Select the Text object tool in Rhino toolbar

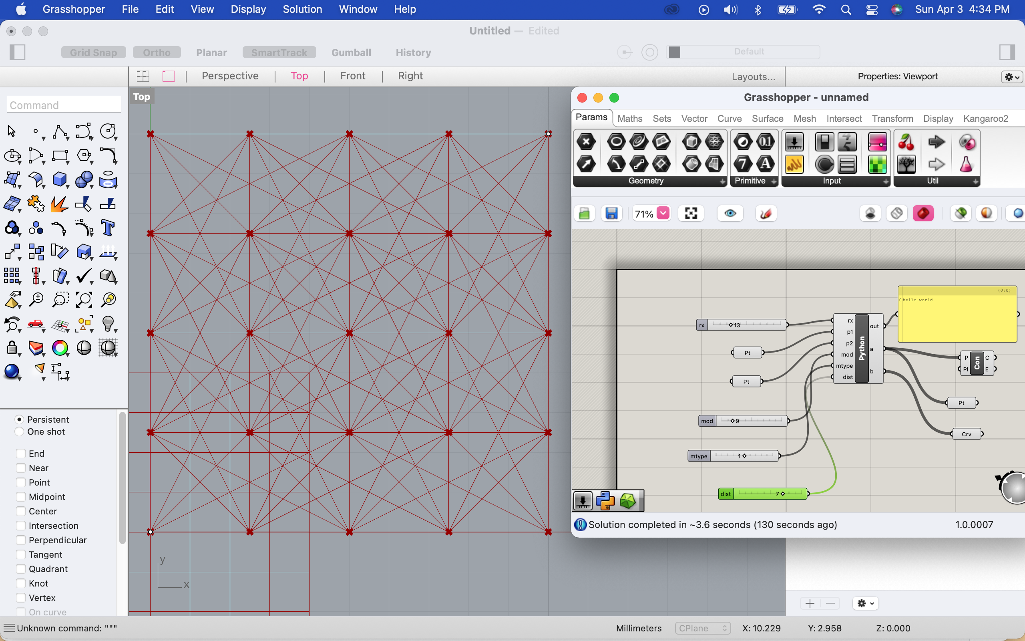point(108,228)
